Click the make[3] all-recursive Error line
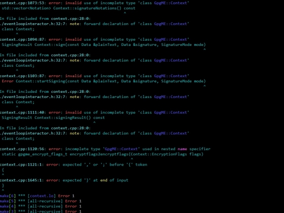Image resolution: width=284 pixels, height=213 pixels. (40, 211)
